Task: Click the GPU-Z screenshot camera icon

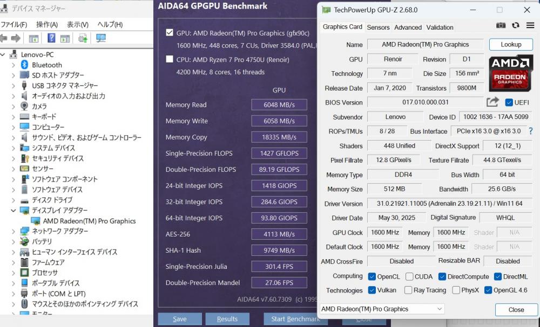Action: [501, 25]
